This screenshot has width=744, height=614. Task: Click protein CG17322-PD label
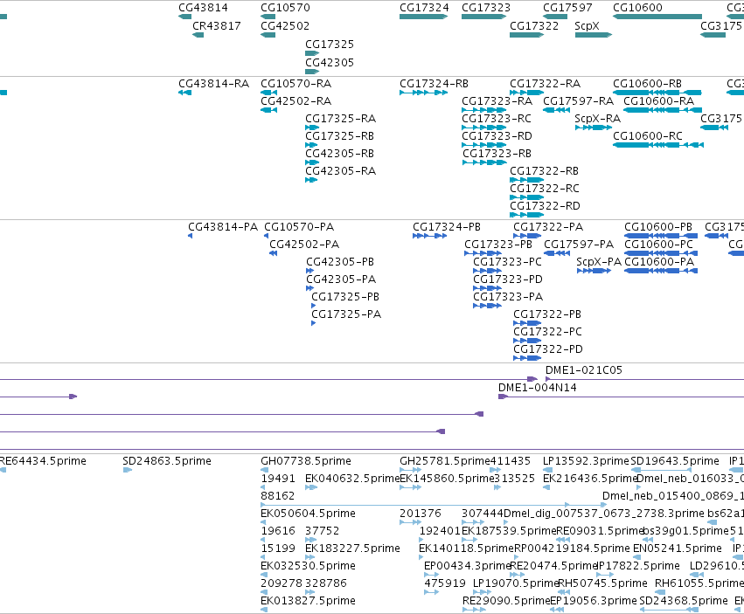(548, 349)
